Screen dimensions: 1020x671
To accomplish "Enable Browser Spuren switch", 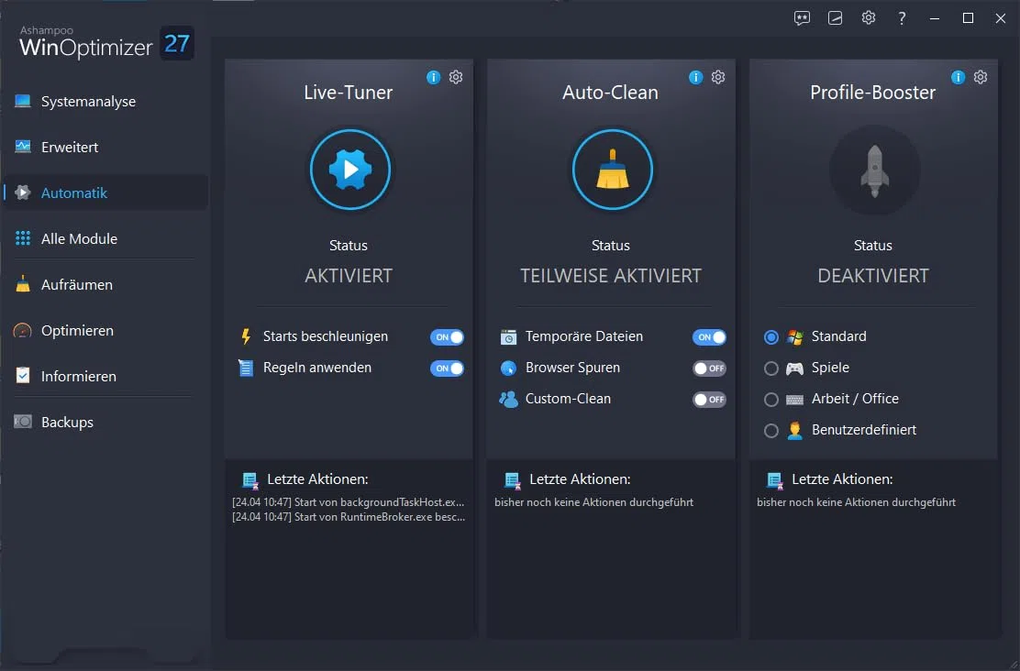I will 709,368.
